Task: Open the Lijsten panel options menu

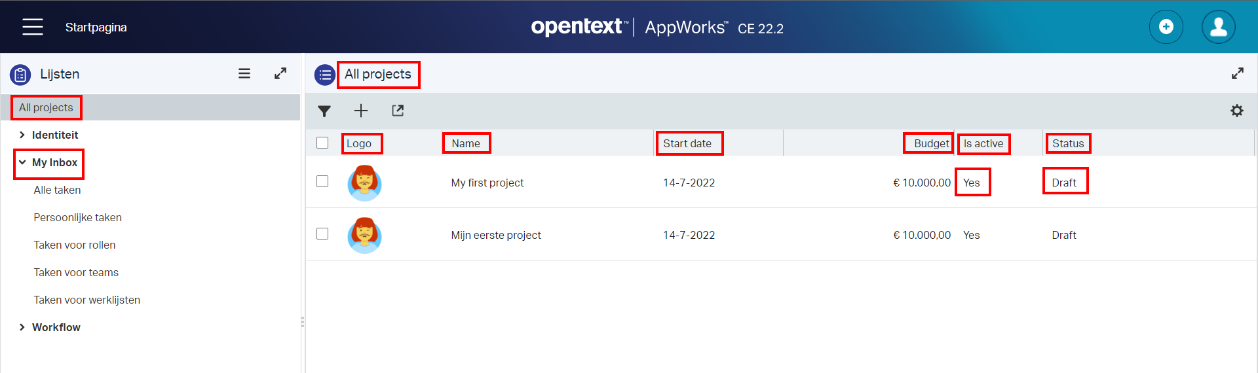Action: (x=244, y=74)
